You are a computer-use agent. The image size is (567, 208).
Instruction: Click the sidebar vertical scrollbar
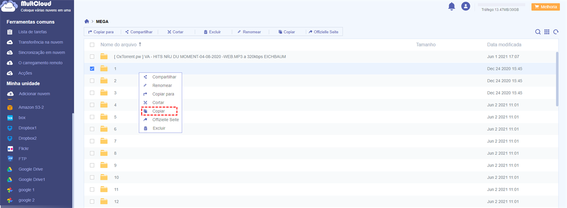(x=72, y=160)
